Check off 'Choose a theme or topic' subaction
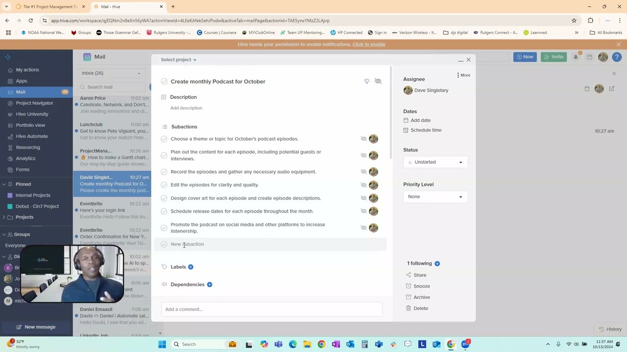The width and height of the screenshot is (627, 352). tap(164, 139)
